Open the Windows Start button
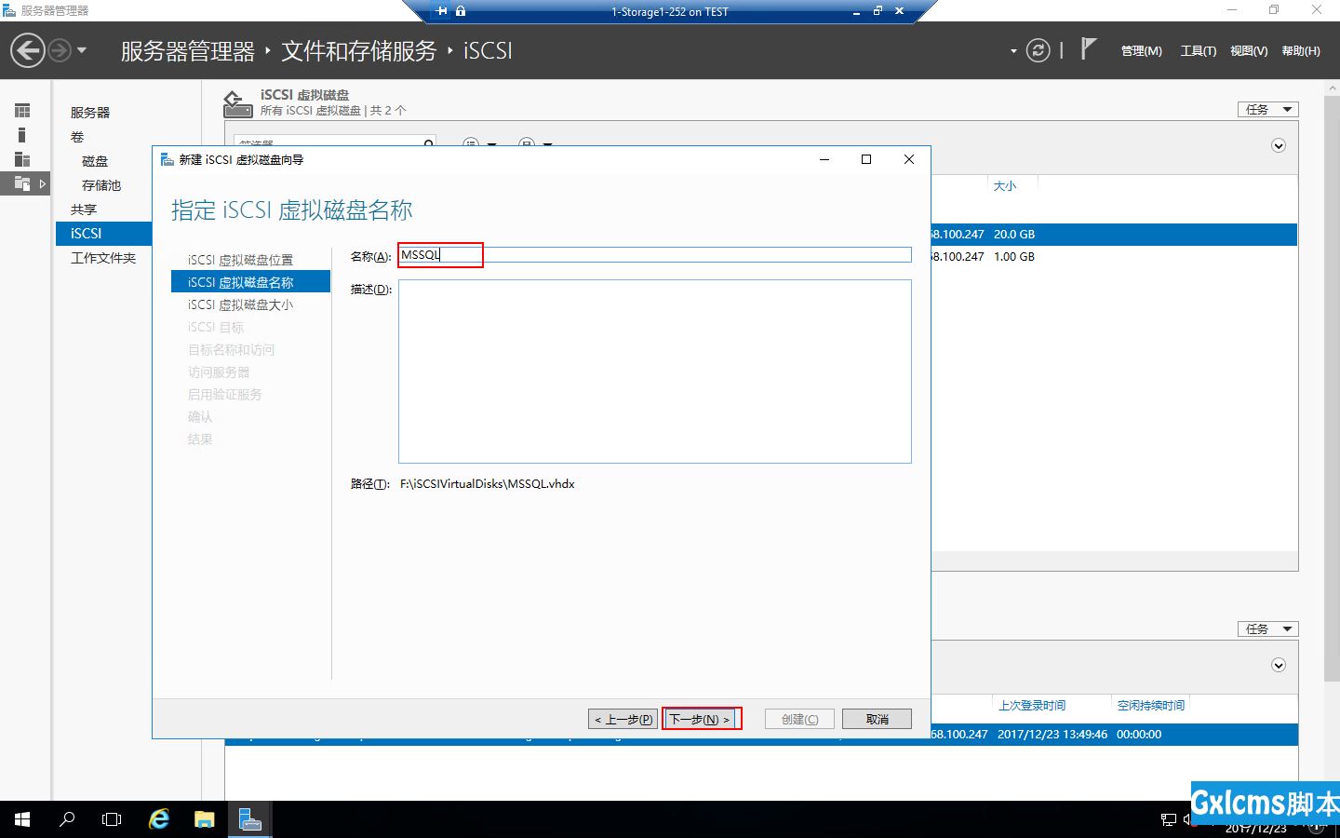The image size is (1340, 838). pos(22,819)
